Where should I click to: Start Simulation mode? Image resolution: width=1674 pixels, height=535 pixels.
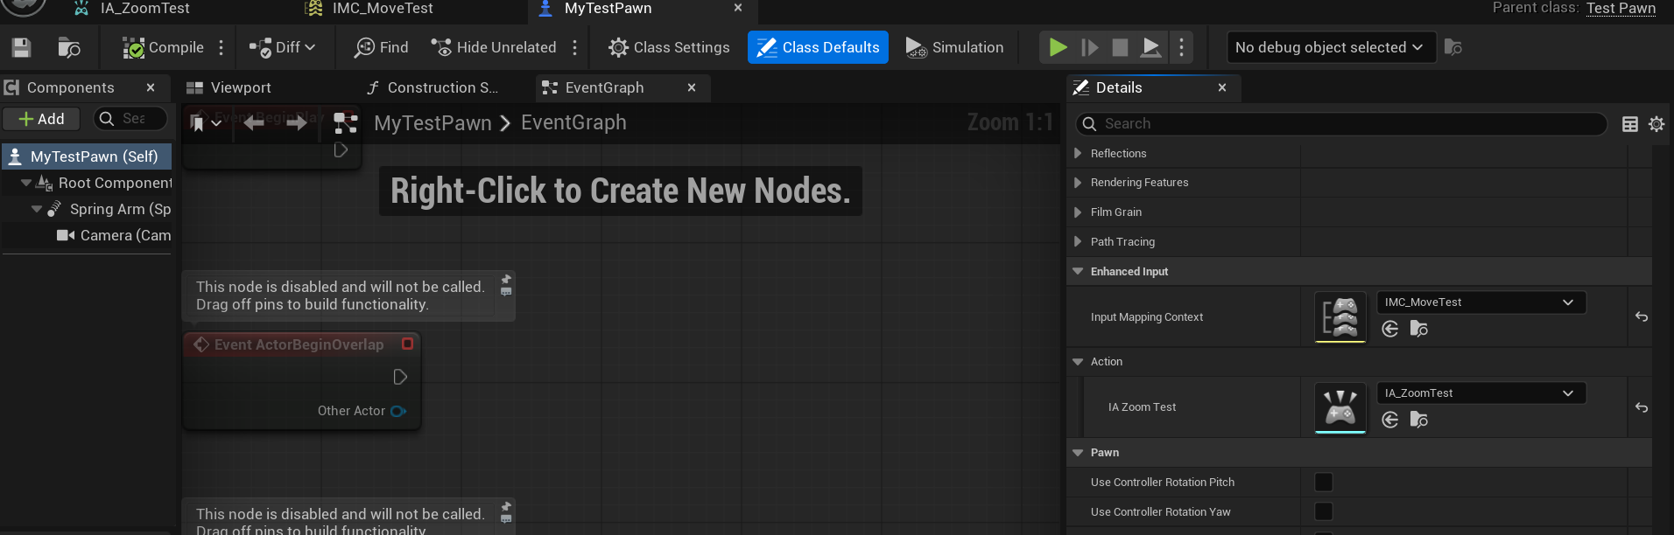[954, 47]
